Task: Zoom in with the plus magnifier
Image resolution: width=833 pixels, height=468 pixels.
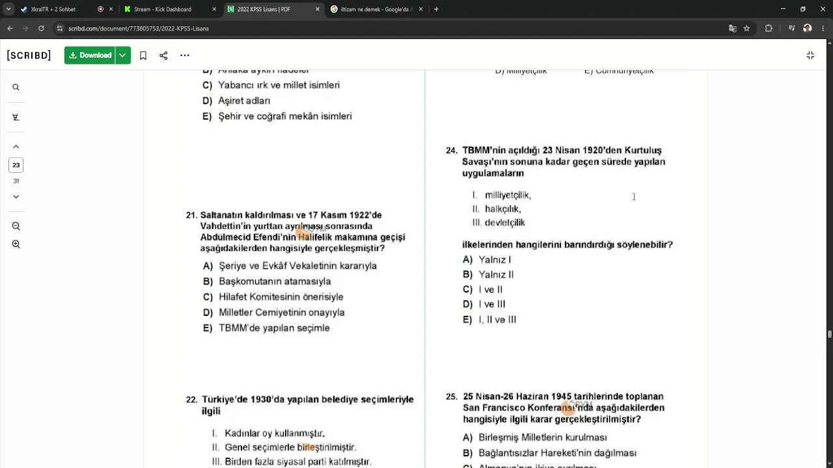Action: tap(16, 244)
